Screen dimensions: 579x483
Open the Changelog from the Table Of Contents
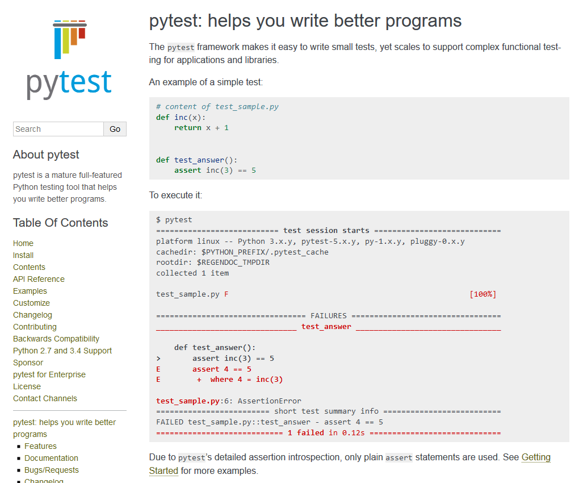pyautogui.click(x=32, y=315)
